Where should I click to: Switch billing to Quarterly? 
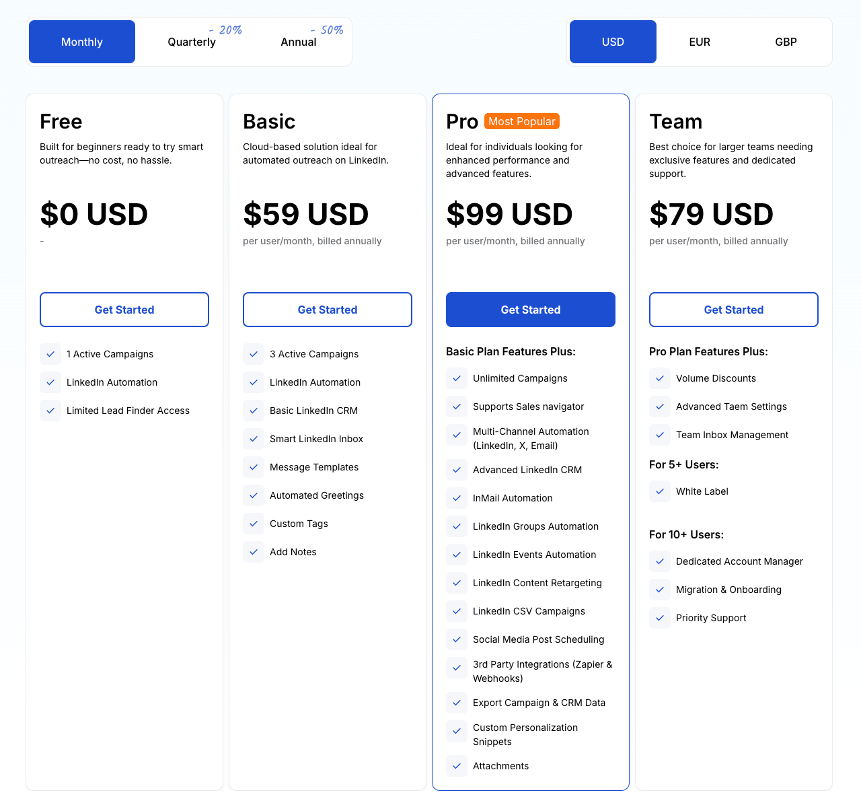coord(192,42)
